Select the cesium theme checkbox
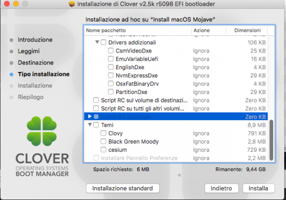This screenshot has width=286, height=200. pyautogui.click(x=103, y=149)
